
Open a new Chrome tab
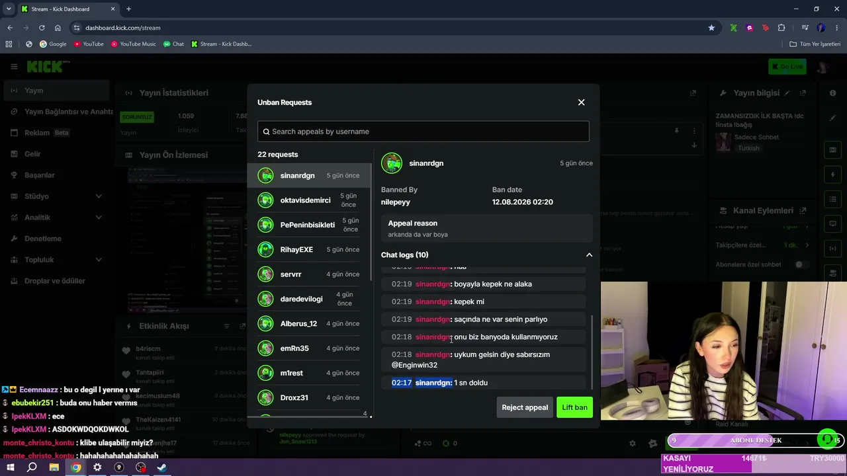pyautogui.click(x=128, y=9)
